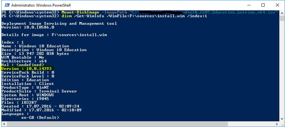Close the Administrator PowerShell window
Image resolution: width=285 pixels, height=127 pixels.
click(x=277, y=5)
